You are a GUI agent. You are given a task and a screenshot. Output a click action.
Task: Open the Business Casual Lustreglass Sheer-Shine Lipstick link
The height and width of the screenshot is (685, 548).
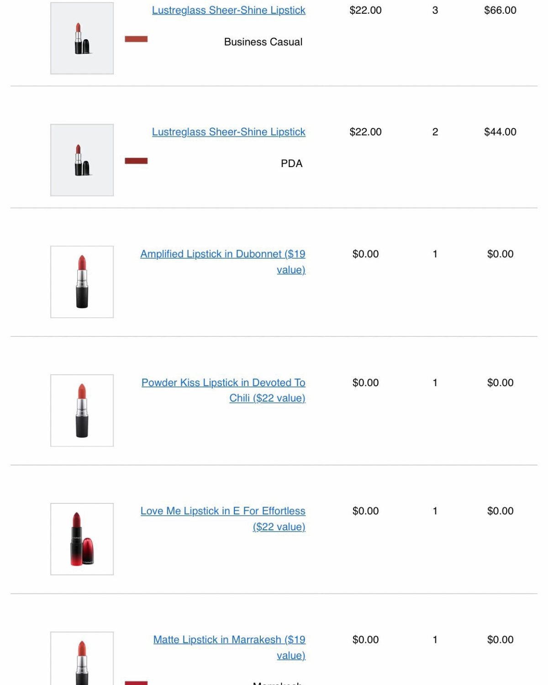pos(228,10)
